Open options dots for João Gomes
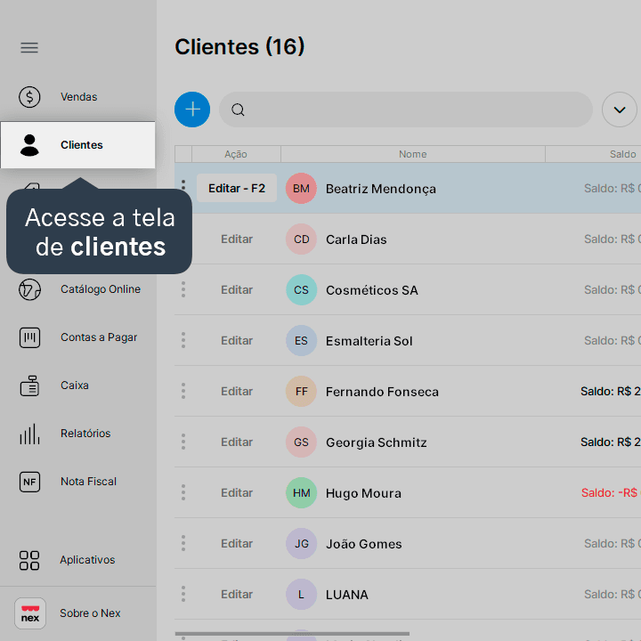This screenshot has width=641, height=641. click(183, 543)
